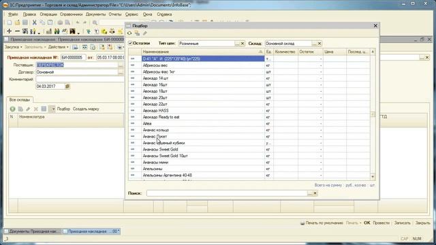Select the Авокадо HASS row

[x=249, y=110]
